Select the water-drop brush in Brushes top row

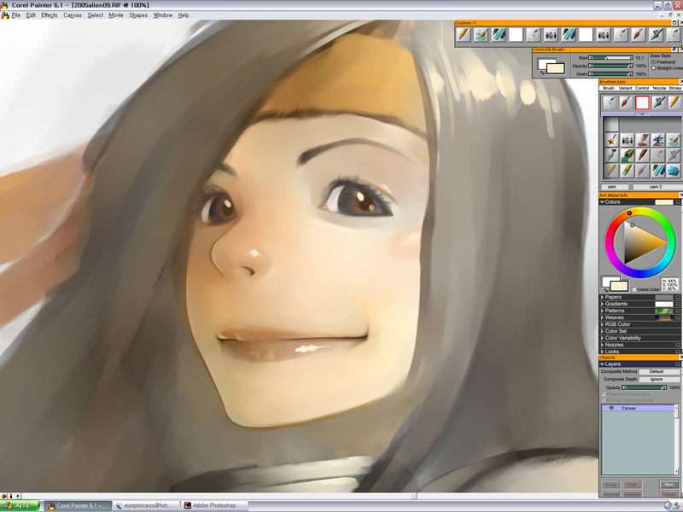(x=610, y=102)
